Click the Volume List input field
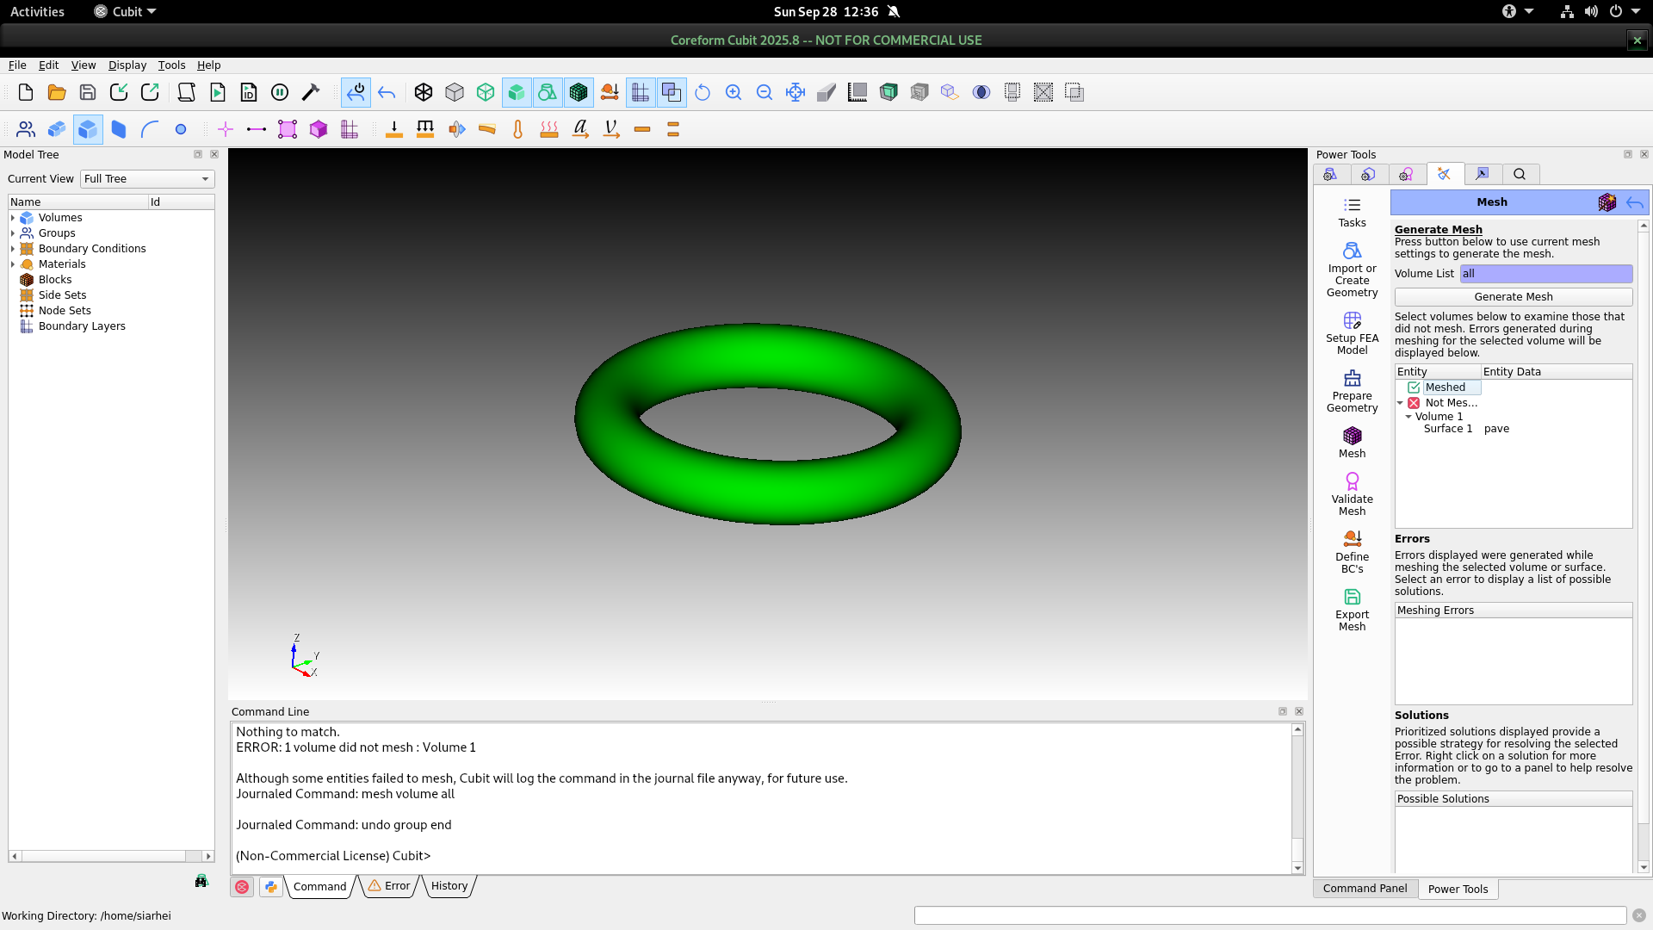Image resolution: width=1653 pixels, height=930 pixels. click(x=1545, y=274)
